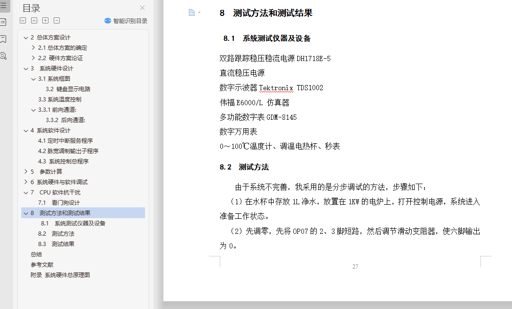
Task: Open 3.3.2 后向通道 outline entry
Action: [x=65, y=120]
